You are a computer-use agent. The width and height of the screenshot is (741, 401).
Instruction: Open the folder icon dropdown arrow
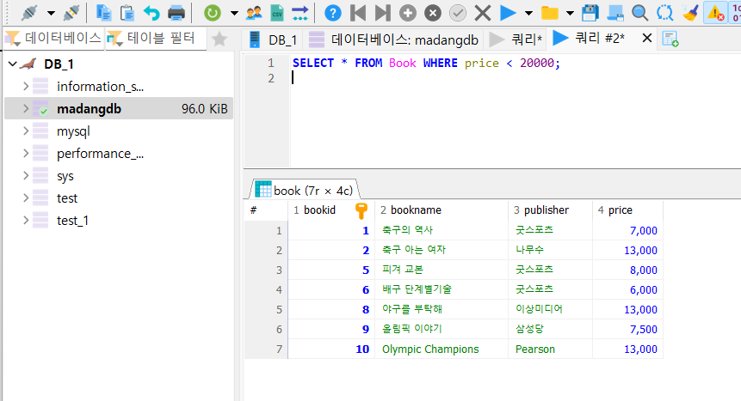click(570, 13)
